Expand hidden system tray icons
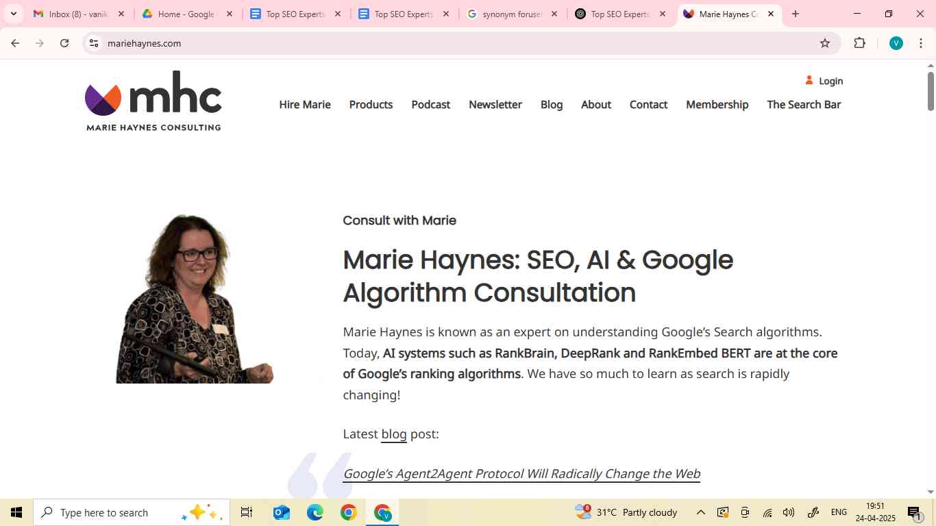 (700, 512)
